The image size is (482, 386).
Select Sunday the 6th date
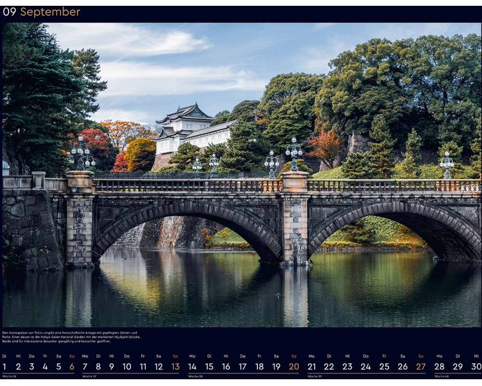coord(72,366)
